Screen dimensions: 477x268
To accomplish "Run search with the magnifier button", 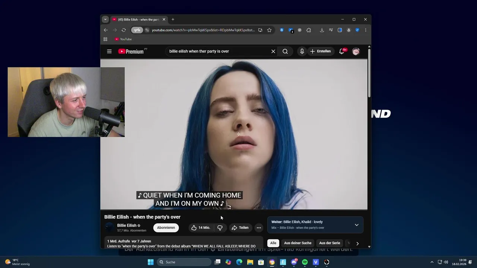I will (x=285, y=51).
